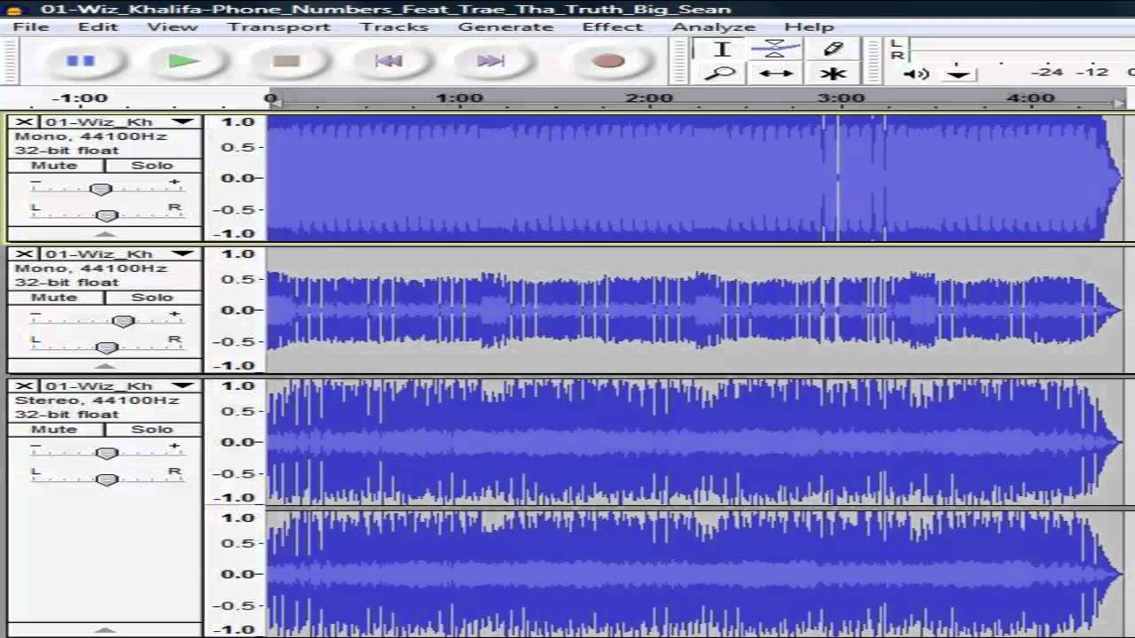The image size is (1135, 638).
Task: Click the 4:00 mark on the timeline
Action: pyautogui.click(x=1030, y=97)
